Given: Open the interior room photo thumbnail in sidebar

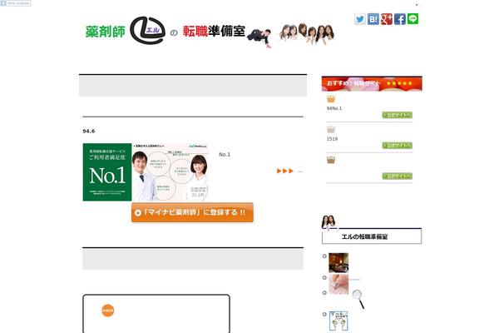Looking at the screenshot, I should pos(338,263).
